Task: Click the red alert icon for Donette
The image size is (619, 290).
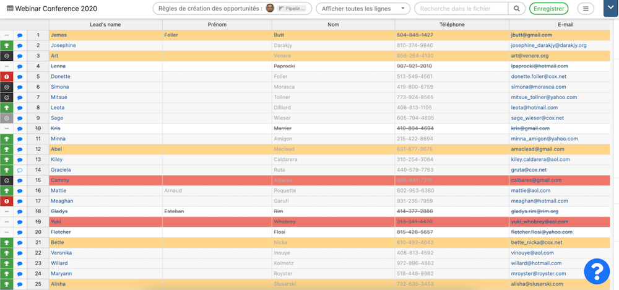Action: point(6,77)
